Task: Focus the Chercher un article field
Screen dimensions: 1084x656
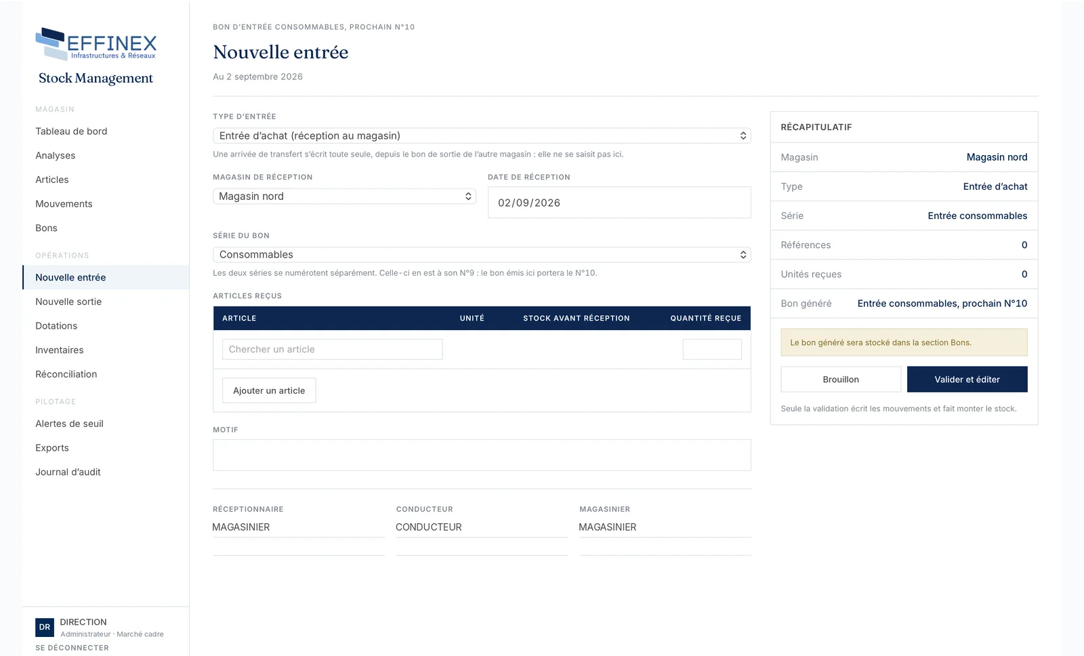Action: [x=332, y=350]
